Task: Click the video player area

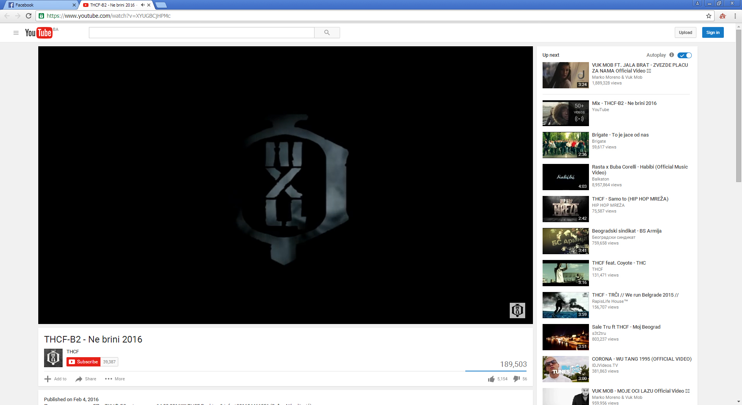Action: tap(286, 185)
